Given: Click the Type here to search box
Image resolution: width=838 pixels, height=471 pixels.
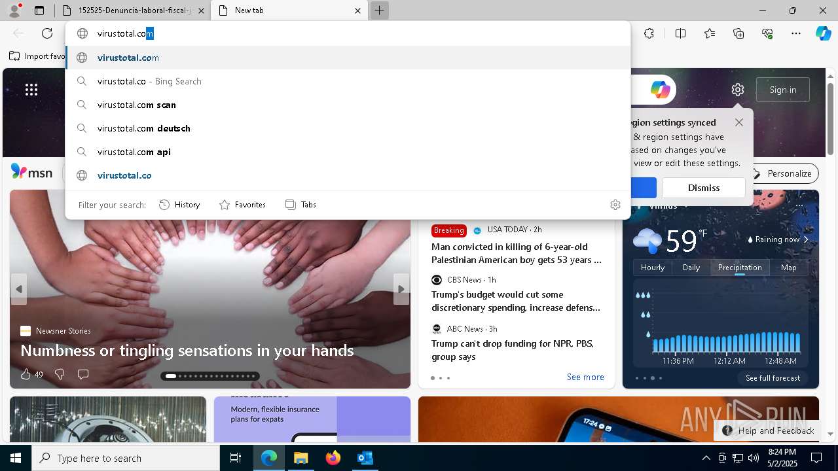Looking at the screenshot, I should (x=126, y=458).
